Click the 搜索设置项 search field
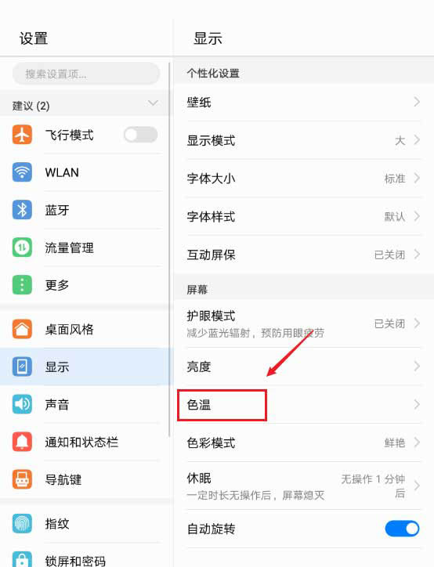Image resolution: width=434 pixels, height=567 pixels. pyautogui.click(x=86, y=74)
